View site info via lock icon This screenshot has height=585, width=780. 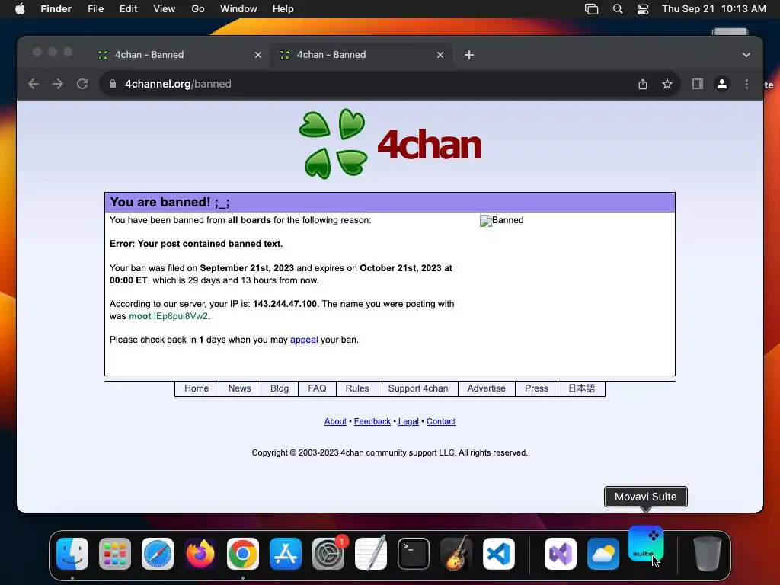point(113,84)
